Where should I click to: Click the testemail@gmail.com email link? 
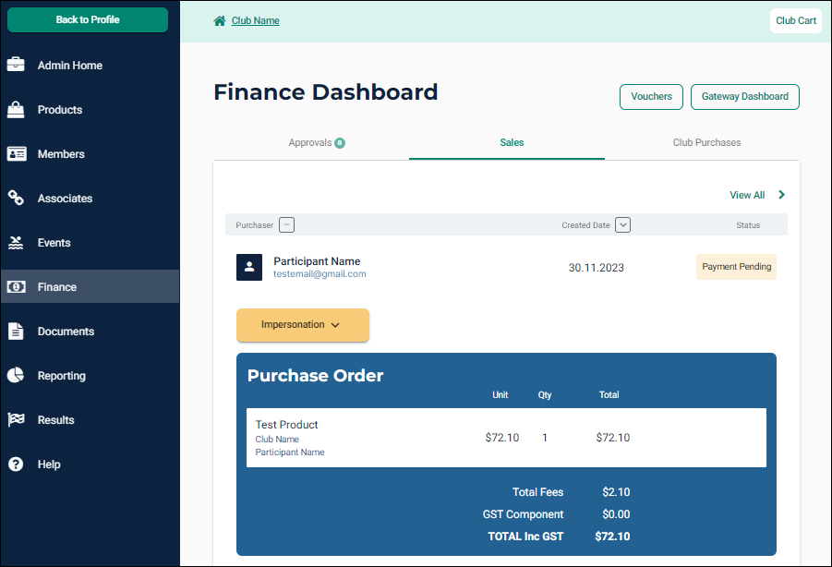click(320, 273)
